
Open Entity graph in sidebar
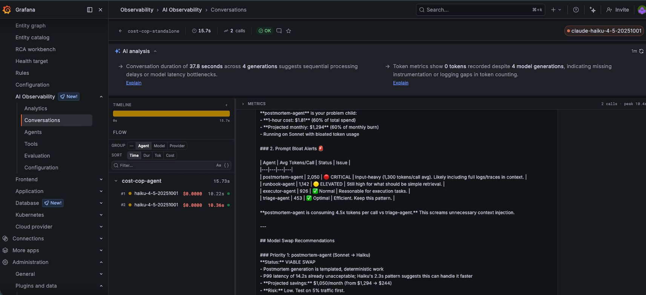click(x=31, y=26)
